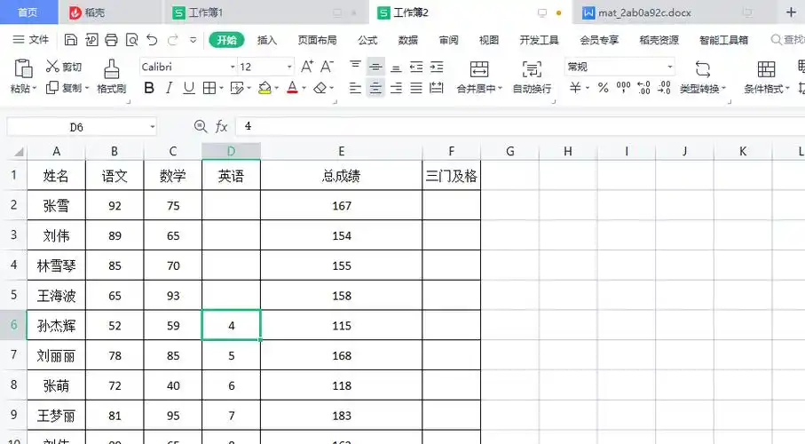Undo the last action

tap(152, 40)
